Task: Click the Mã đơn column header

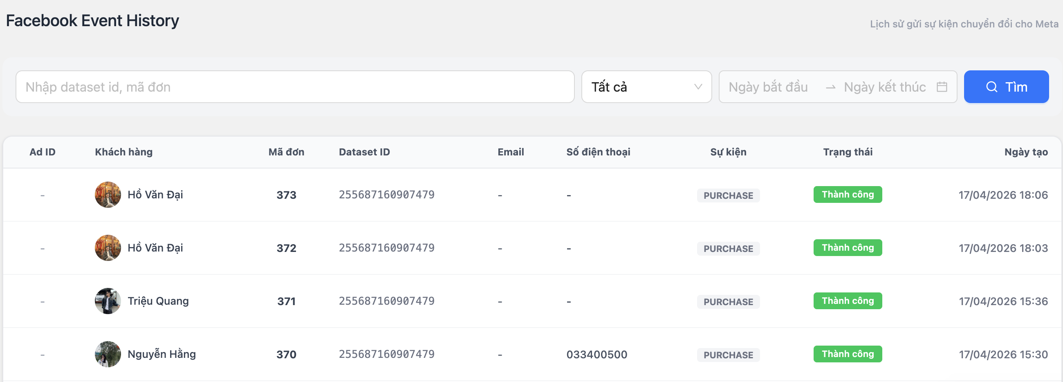Action: click(x=286, y=152)
